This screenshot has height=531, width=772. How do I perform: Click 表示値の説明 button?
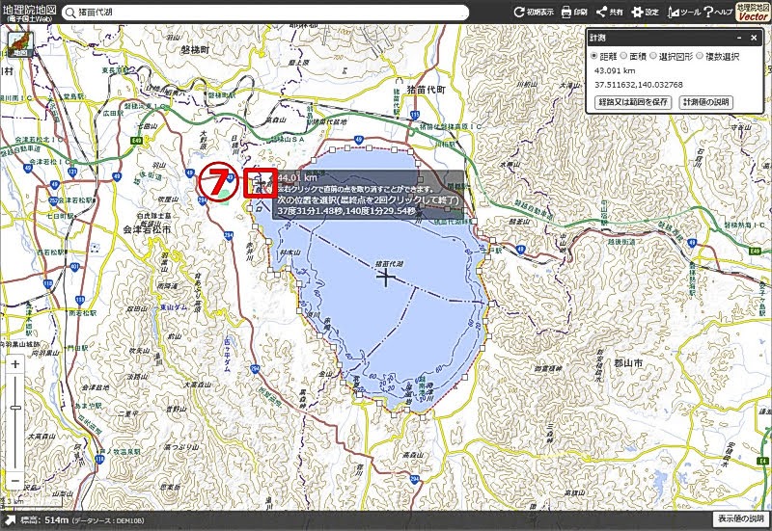pyautogui.click(x=741, y=518)
